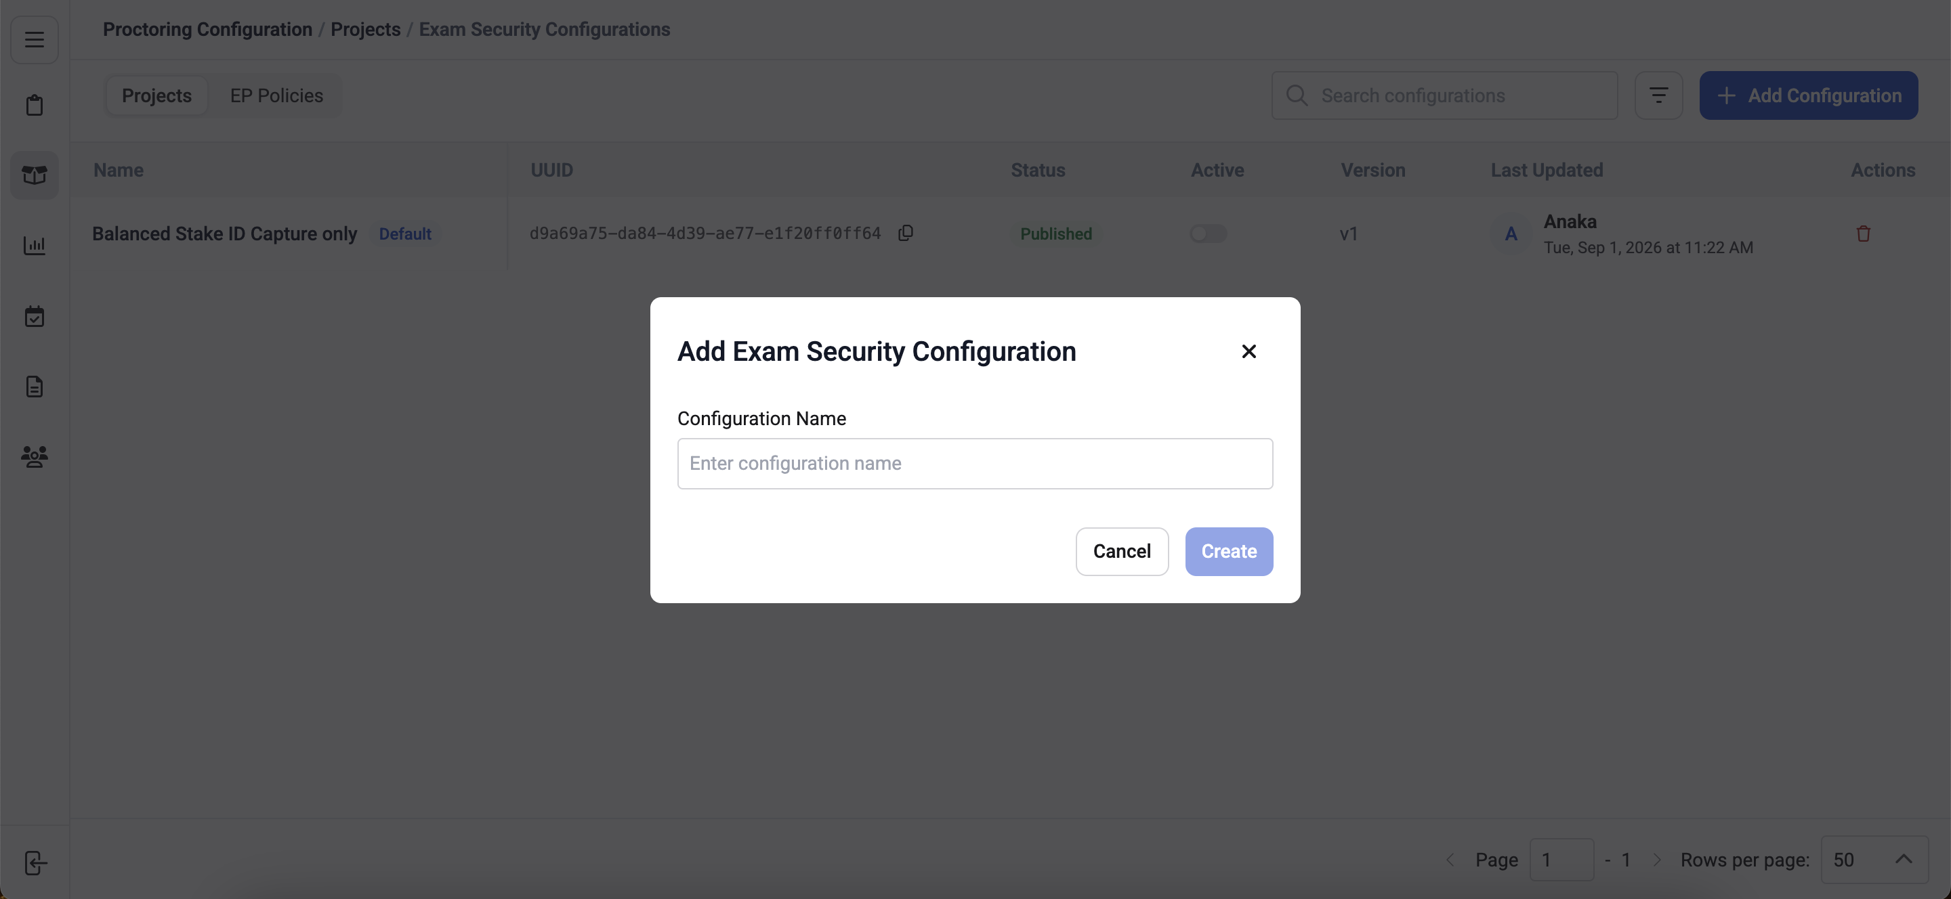Open the filter options button

(x=1658, y=95)
